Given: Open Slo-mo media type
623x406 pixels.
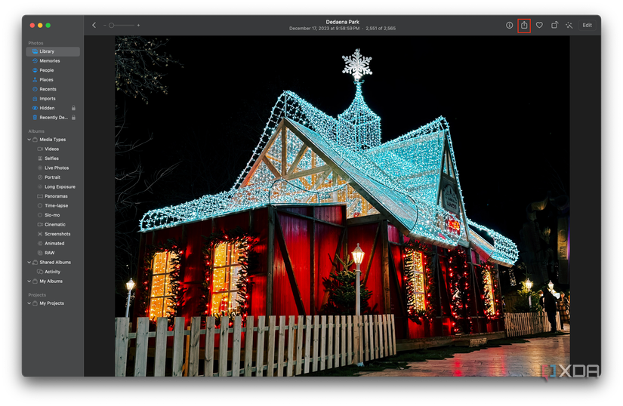Looking at the screenshot, I should pyautogui.click(x=53, y=215).
